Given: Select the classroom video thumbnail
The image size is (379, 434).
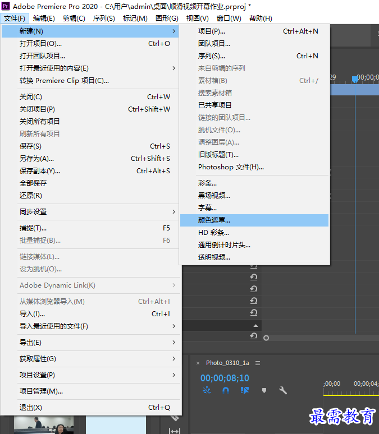Looking at the screenshot, I should pos(44,425).
